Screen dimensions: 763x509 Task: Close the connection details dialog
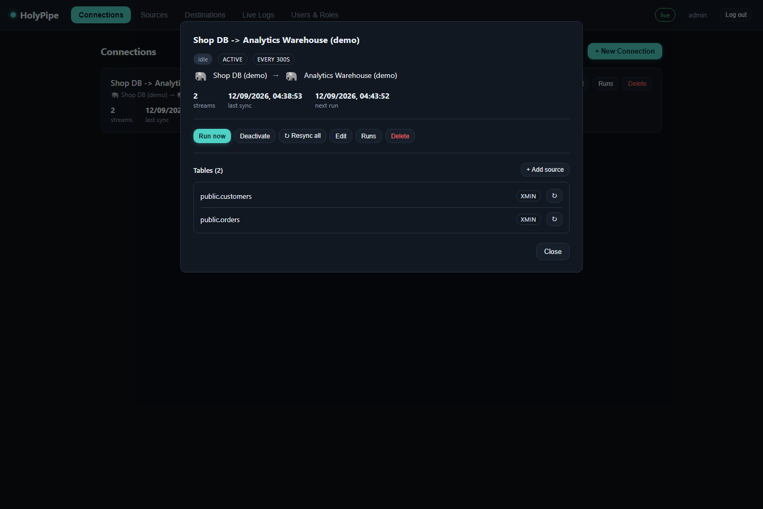tap(553, 252)
